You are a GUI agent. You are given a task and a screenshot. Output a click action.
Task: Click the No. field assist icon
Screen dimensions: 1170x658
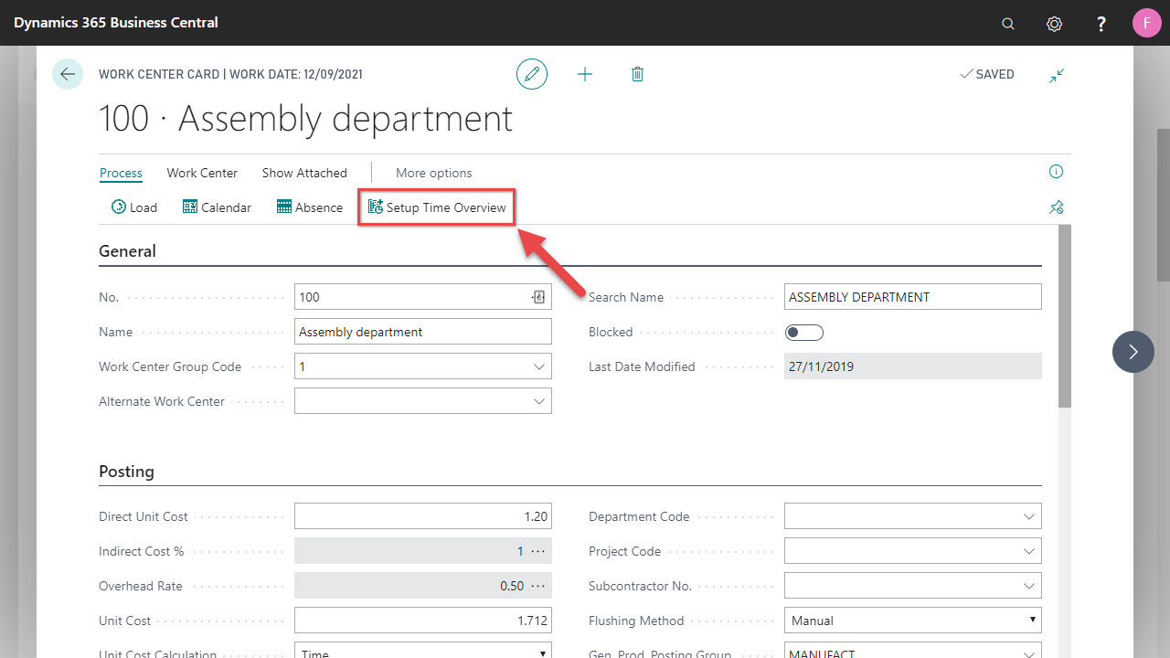click(538, 297)
